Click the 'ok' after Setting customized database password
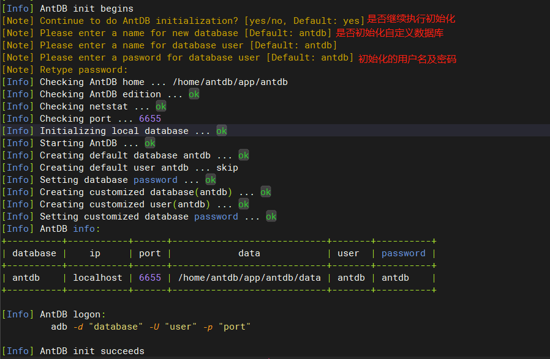The width and height of the screenshot is (550, 359). click(271, 217)
